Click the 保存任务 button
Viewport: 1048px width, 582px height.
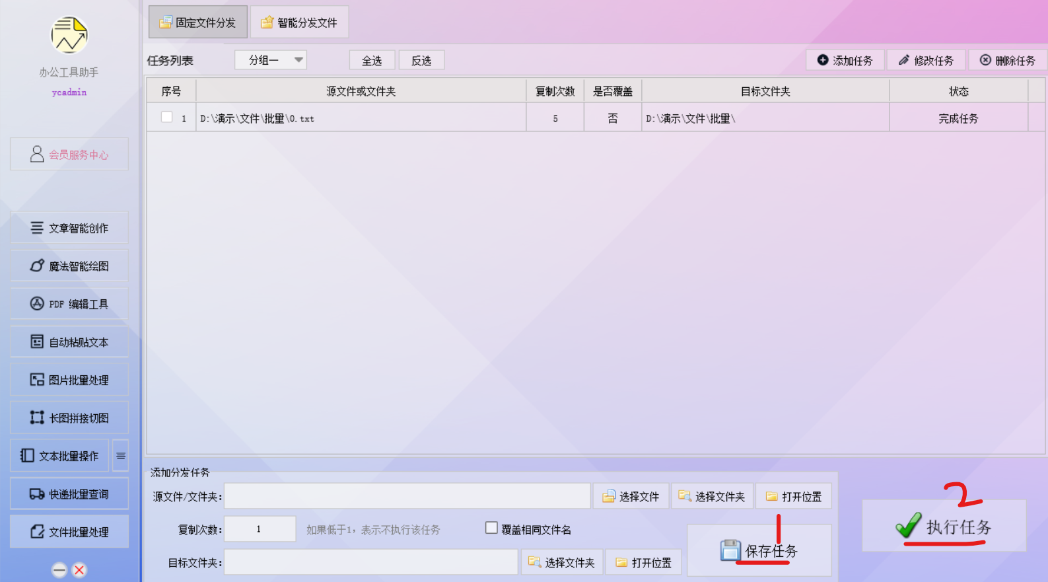point(759,550)
